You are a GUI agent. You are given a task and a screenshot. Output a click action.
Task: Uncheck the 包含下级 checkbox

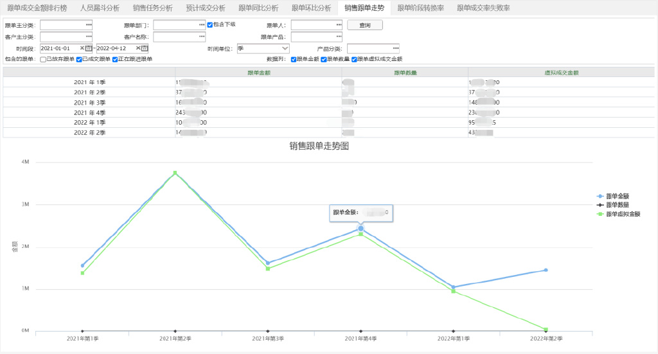210,24
